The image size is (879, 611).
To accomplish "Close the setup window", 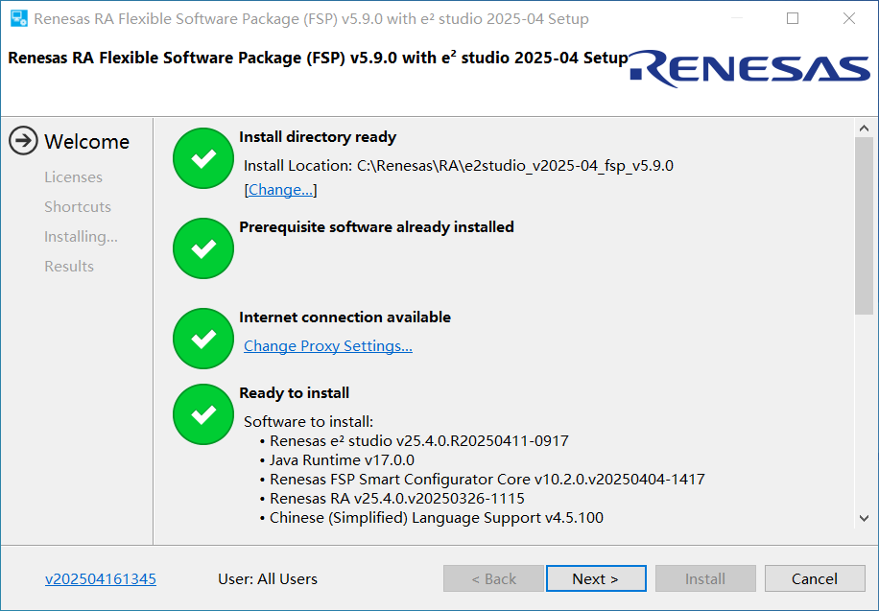I will click(x=849, y=18).
